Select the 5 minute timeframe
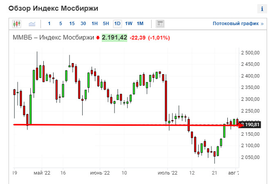Viewport: 276px width, 184px height. pos(61,24)
